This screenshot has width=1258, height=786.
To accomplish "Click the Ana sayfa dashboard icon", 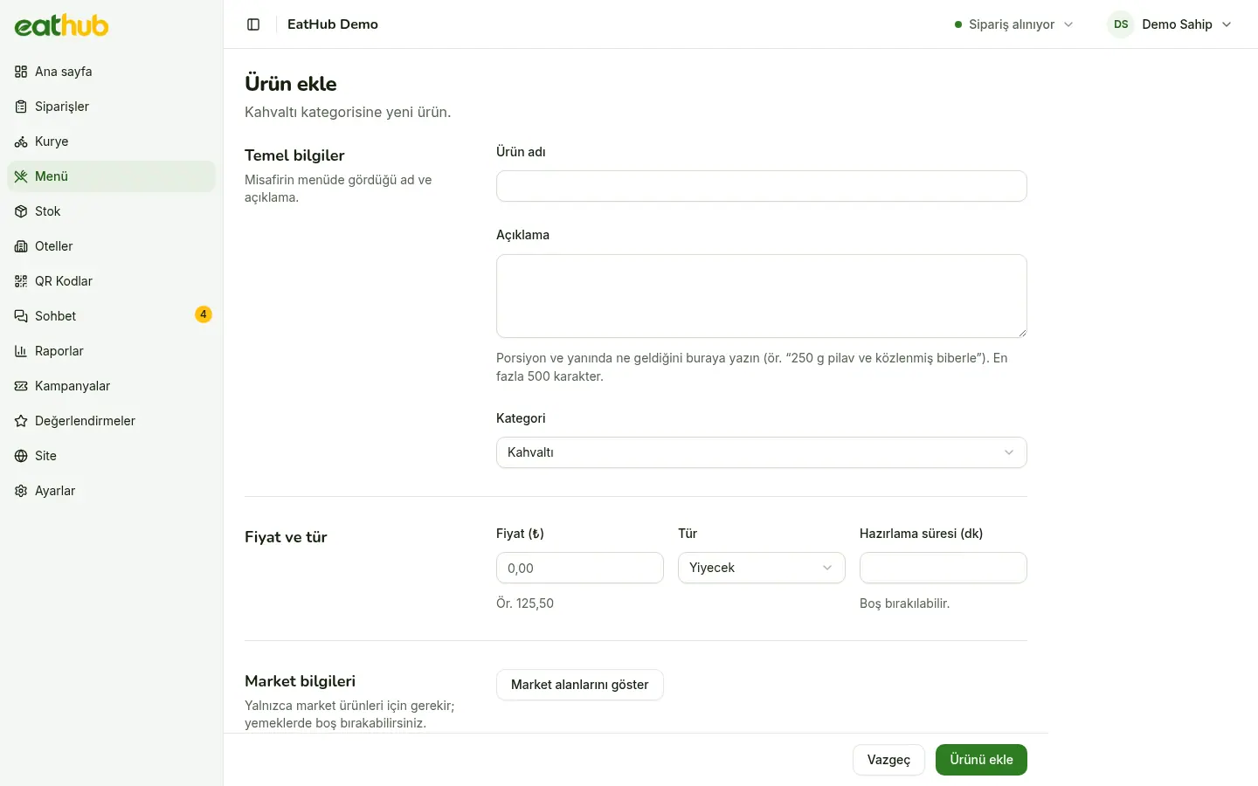I will coord(21,72).
